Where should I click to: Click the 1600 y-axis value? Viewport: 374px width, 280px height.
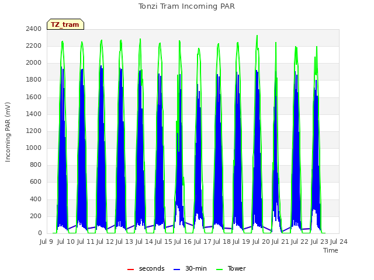click(34, 97)
